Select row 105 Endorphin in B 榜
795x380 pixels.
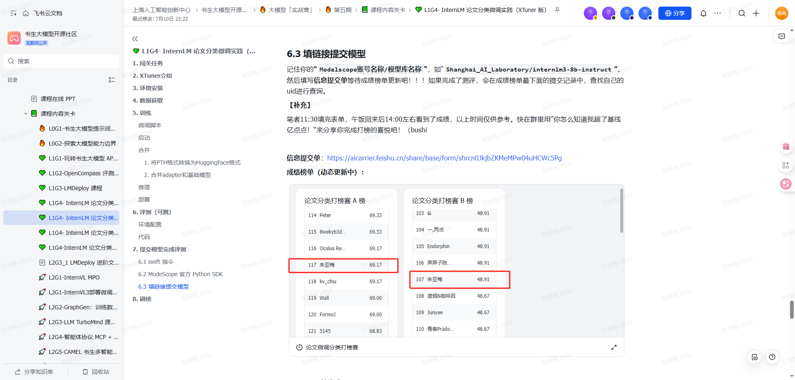click(x=454, y=246)
